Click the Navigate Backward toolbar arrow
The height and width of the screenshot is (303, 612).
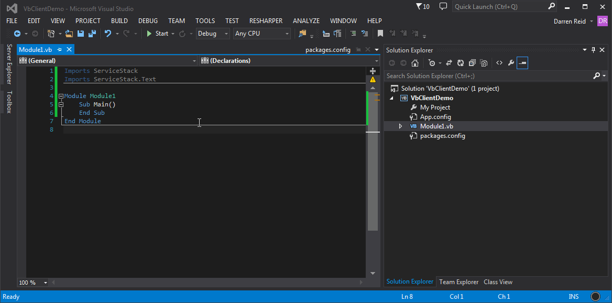pos(17,34)
